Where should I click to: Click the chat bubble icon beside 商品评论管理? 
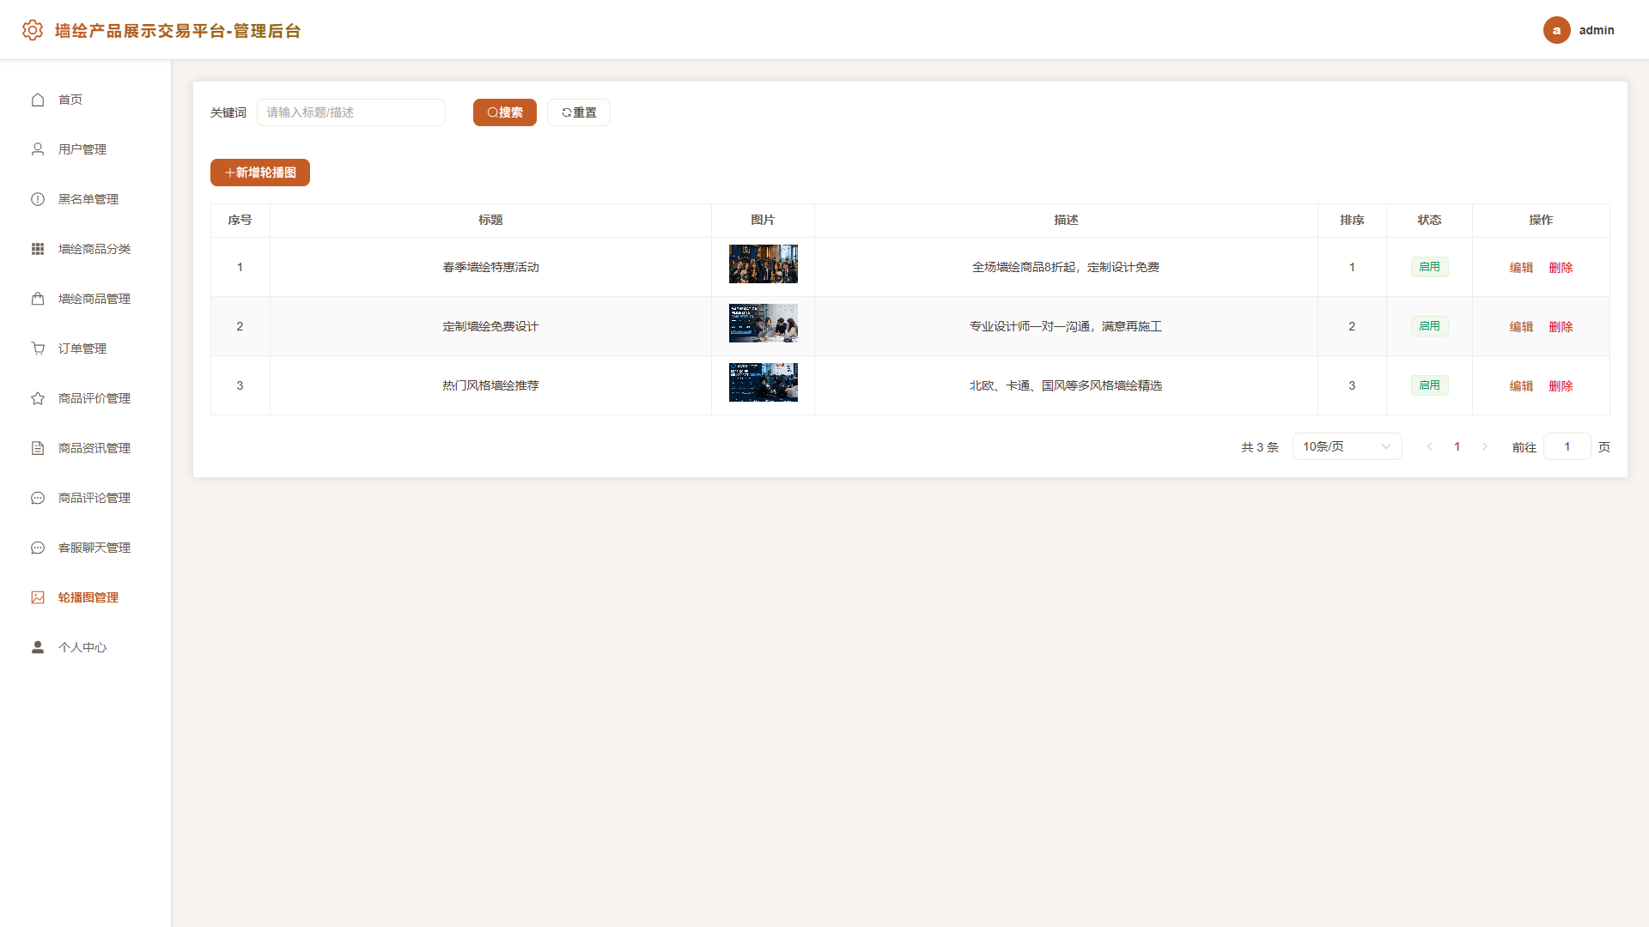pyautogui.click(x=38, y=498)
